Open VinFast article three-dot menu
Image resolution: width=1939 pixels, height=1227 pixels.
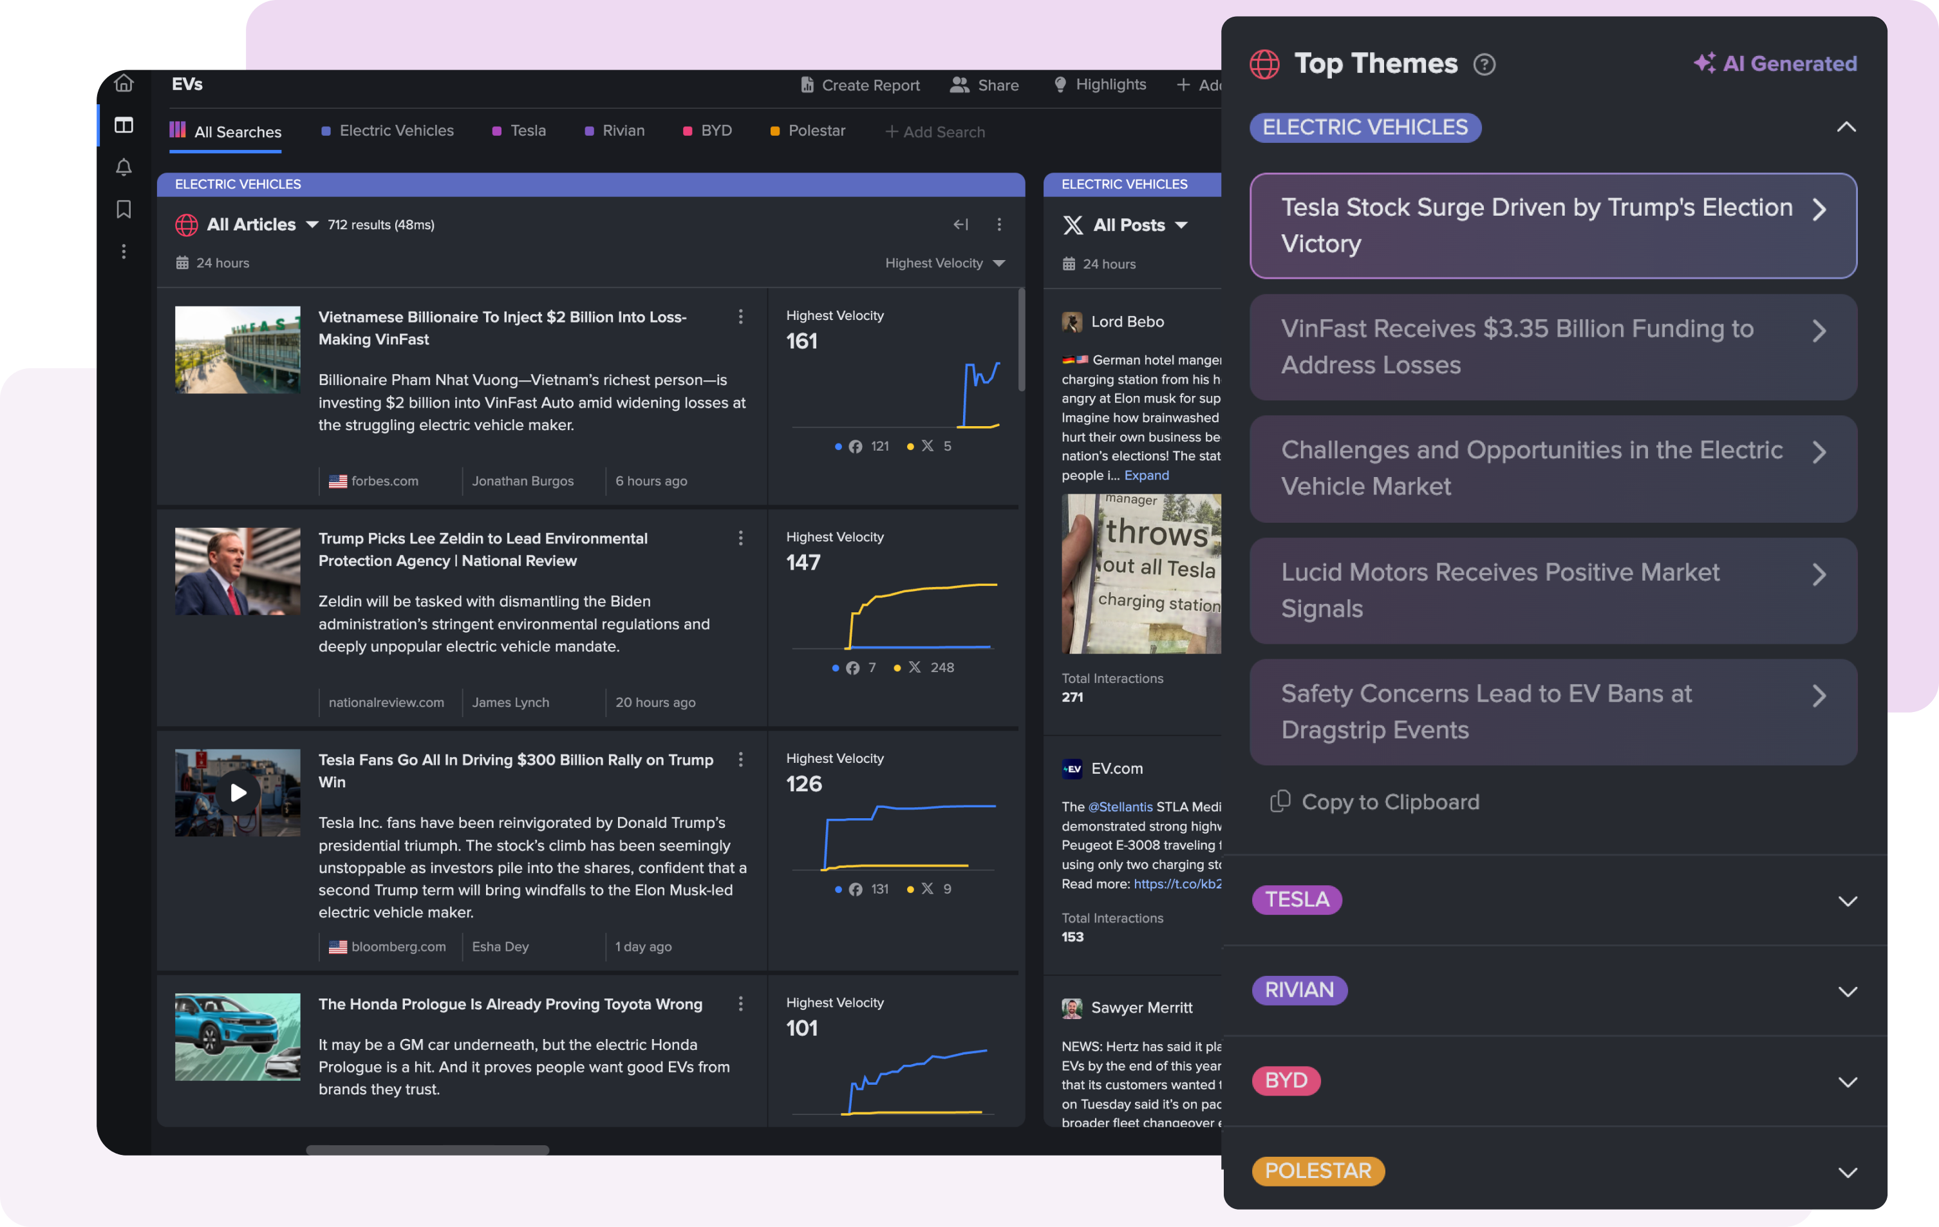[x=740, y=317]
